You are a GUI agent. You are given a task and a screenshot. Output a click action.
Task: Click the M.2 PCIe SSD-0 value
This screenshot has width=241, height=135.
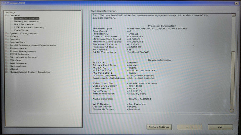143,70
